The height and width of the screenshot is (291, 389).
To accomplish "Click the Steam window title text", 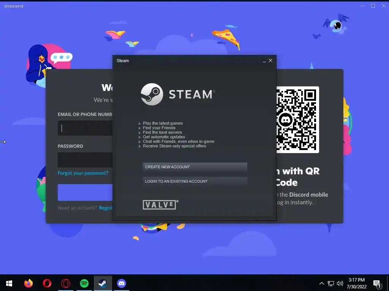I will click(x=123, y=61).
